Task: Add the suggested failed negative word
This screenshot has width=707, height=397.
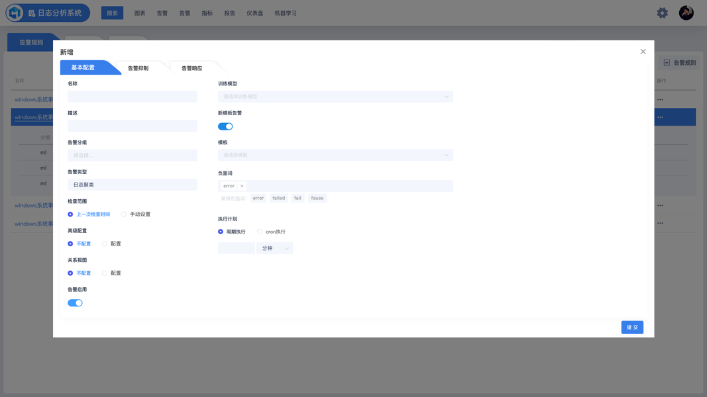Action: [279, 198]
